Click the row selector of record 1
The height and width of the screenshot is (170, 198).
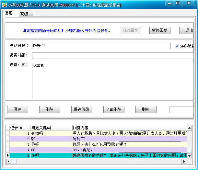(8, 133)
